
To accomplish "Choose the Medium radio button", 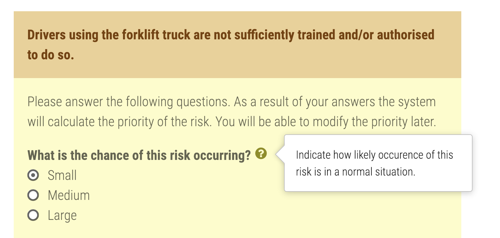I will (33, 195).
